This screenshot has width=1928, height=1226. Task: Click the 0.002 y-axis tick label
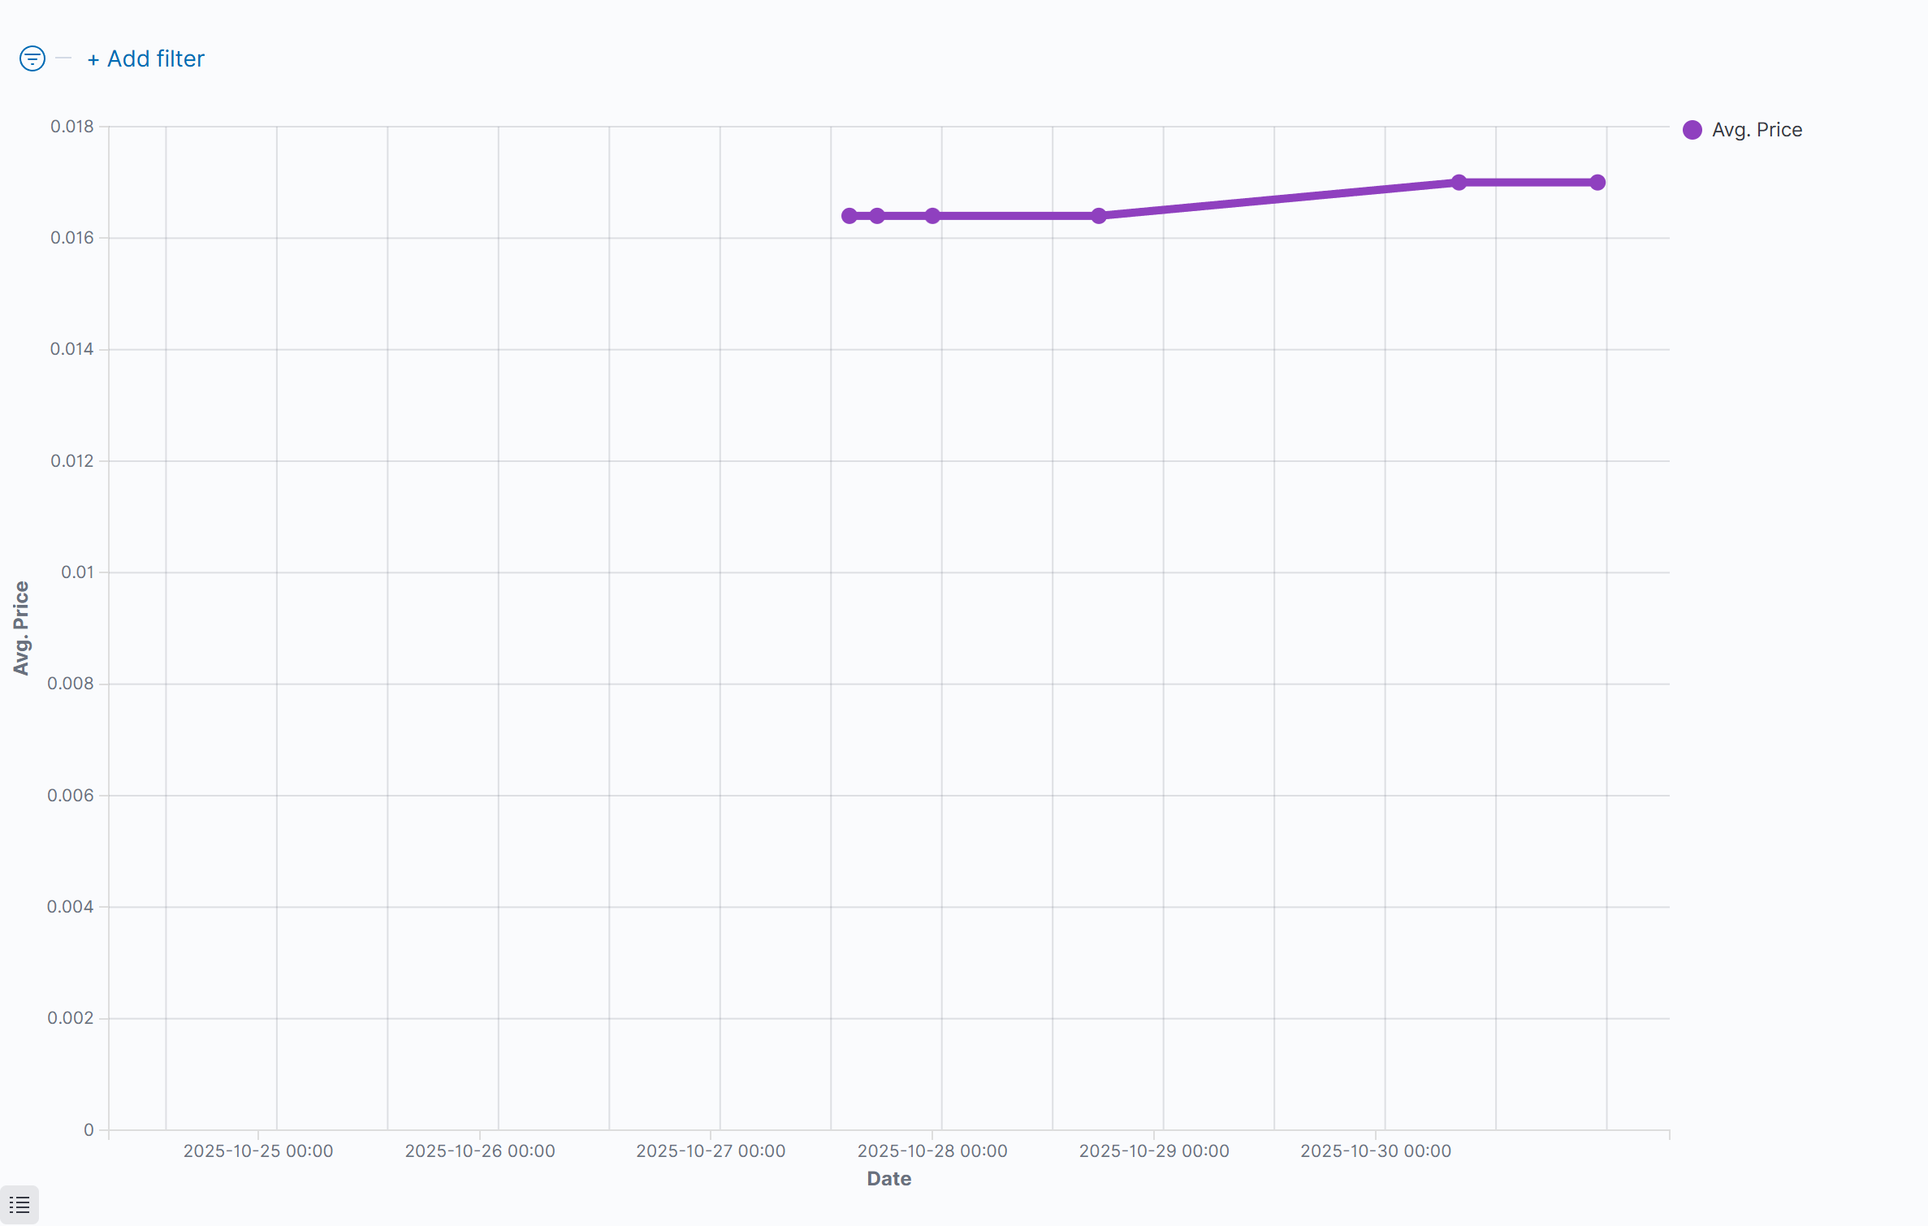point(71,1018)
